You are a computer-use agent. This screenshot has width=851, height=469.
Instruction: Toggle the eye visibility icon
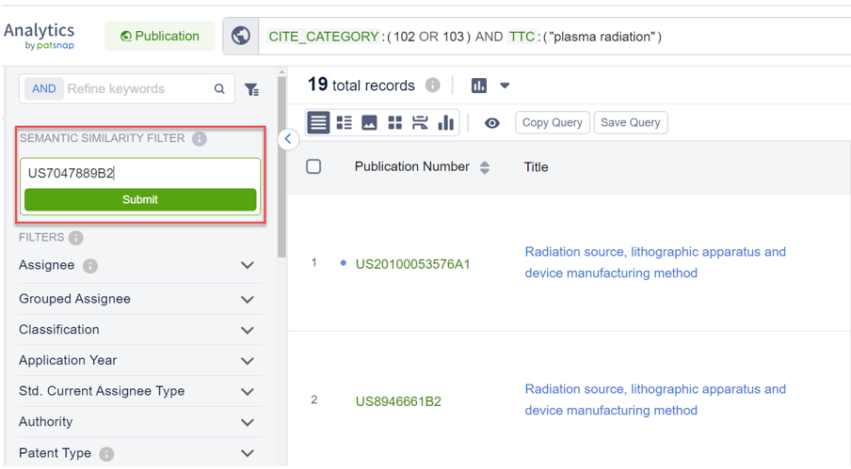pos(491,123)
